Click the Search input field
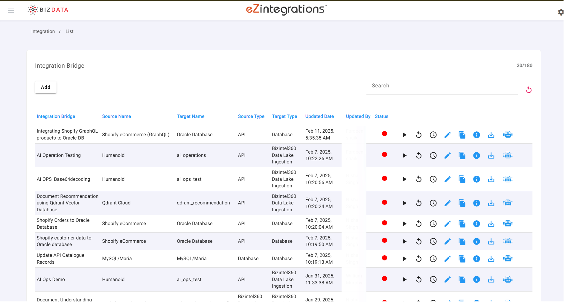 point(442,86)
